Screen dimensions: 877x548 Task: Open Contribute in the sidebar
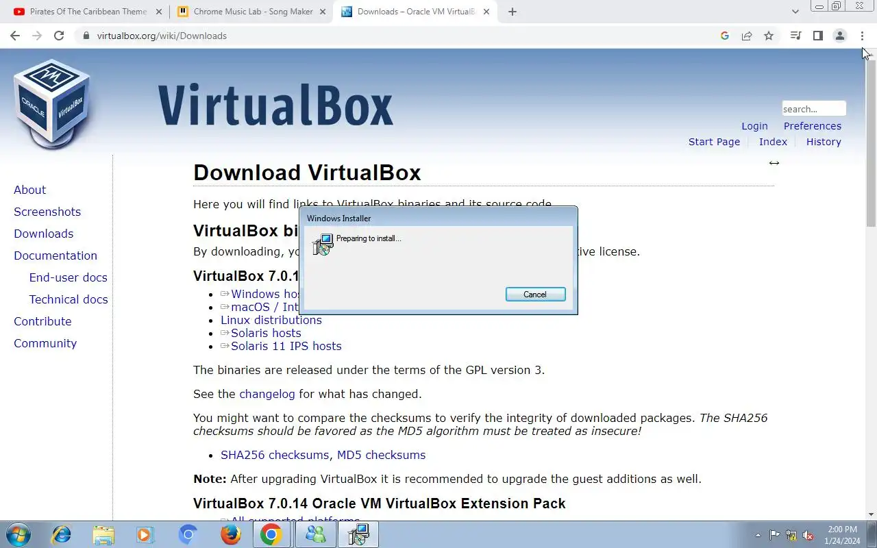point(42,321)
